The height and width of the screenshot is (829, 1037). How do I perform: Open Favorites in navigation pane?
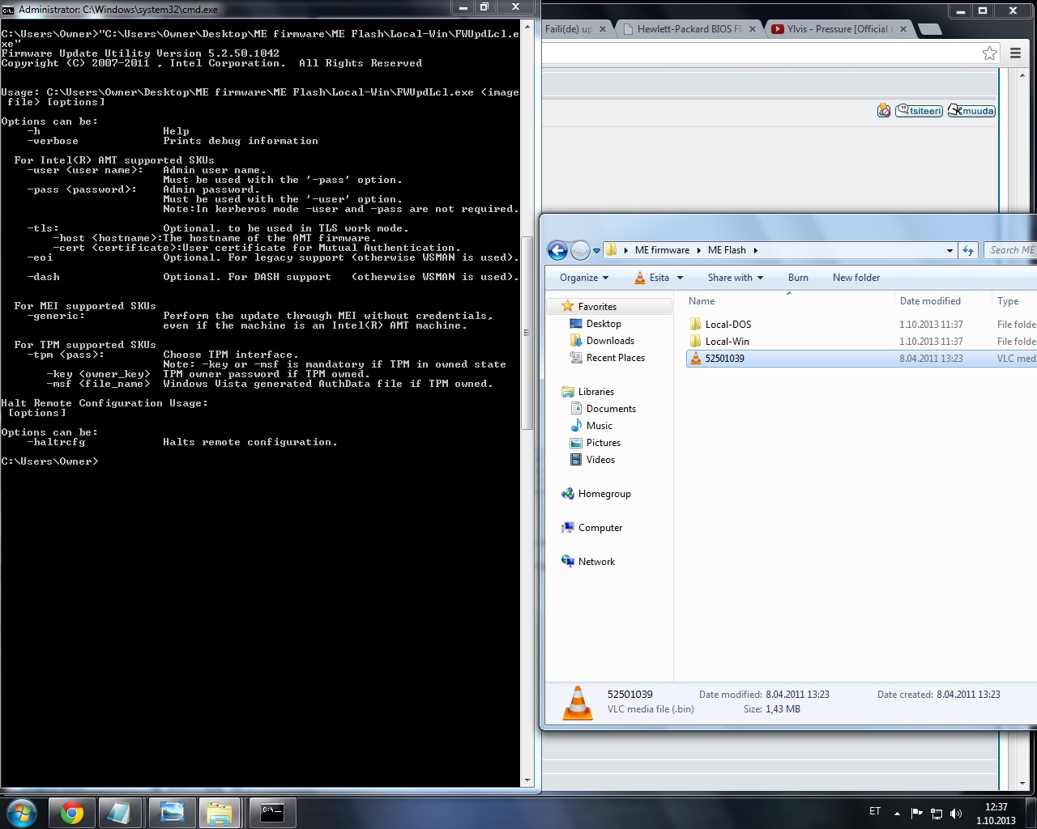tap(597, 307)
